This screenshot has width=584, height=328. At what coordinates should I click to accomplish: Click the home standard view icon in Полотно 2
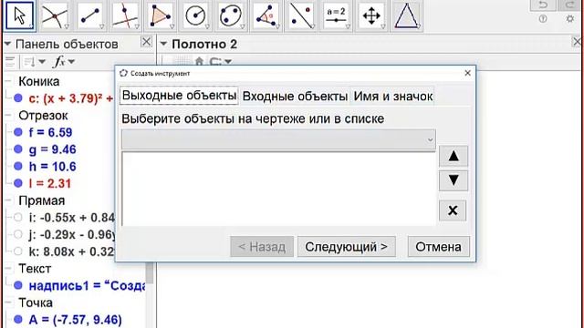coord(199,61)
